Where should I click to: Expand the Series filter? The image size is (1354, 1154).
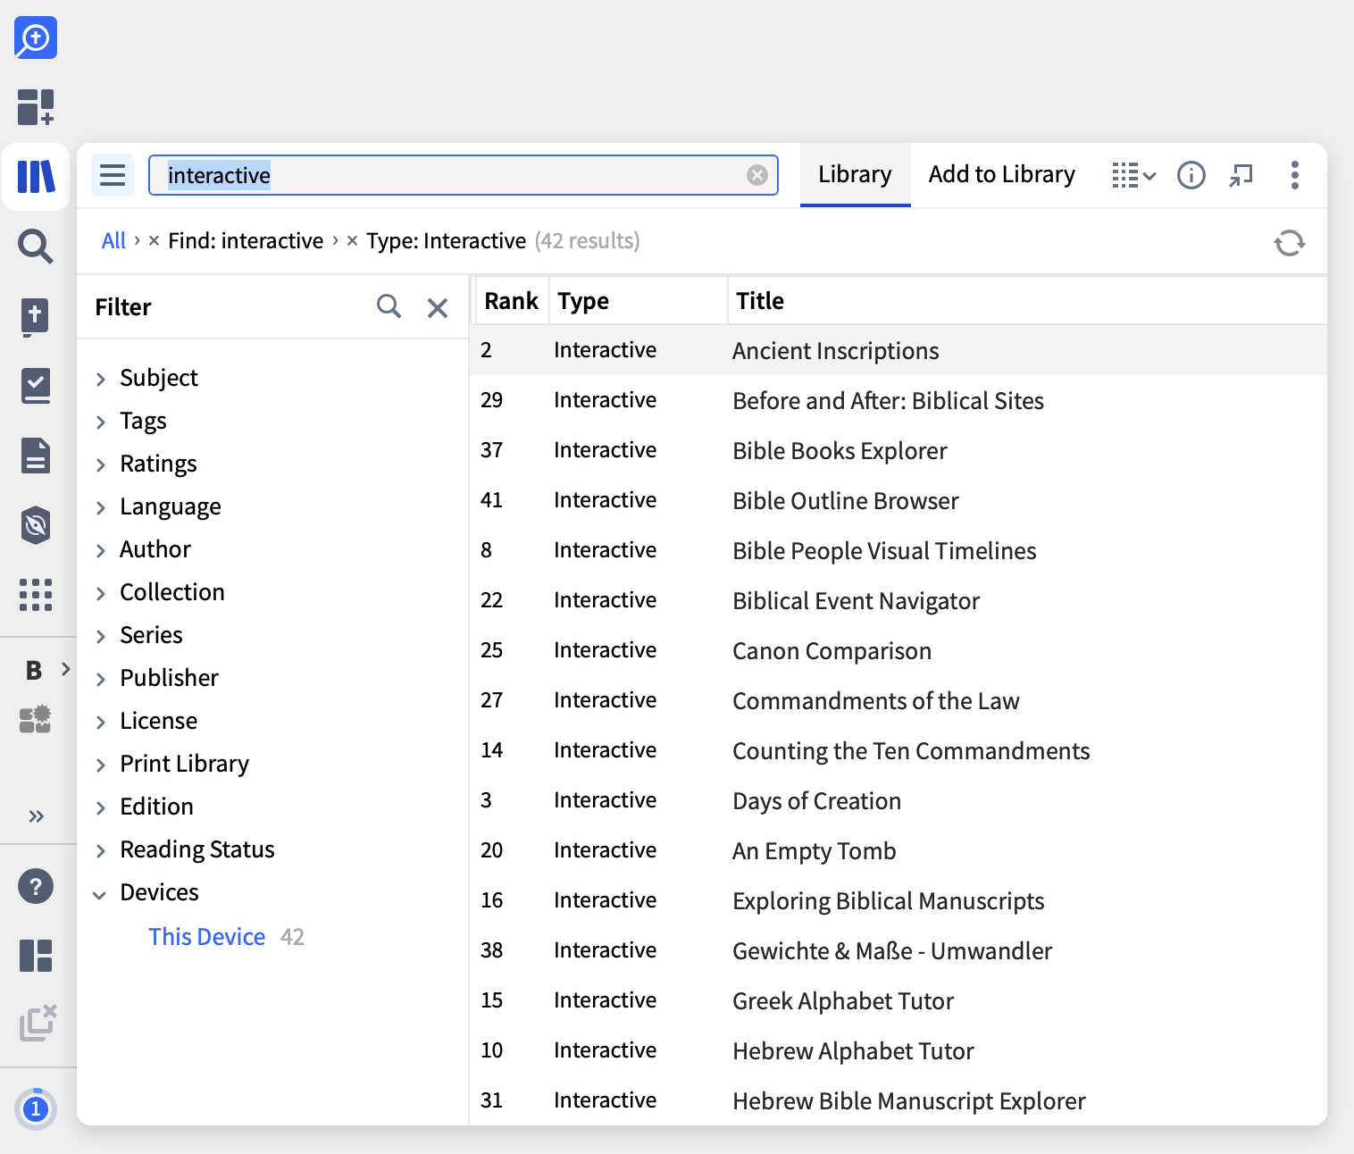click(x=100, y=636)
